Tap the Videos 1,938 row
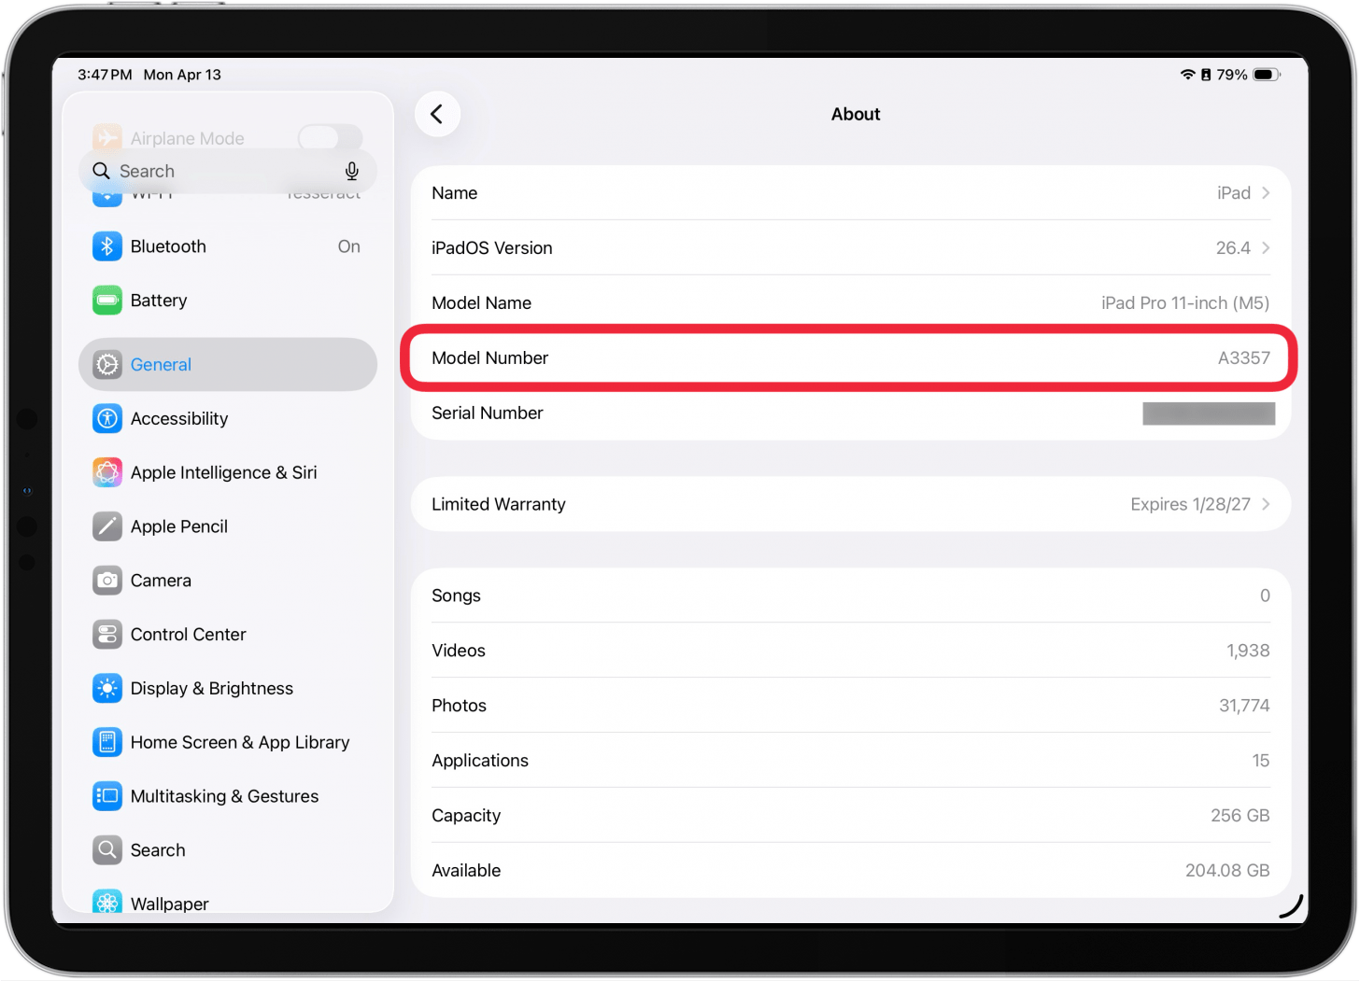1360x981 pixels. [x=851, y=651]
